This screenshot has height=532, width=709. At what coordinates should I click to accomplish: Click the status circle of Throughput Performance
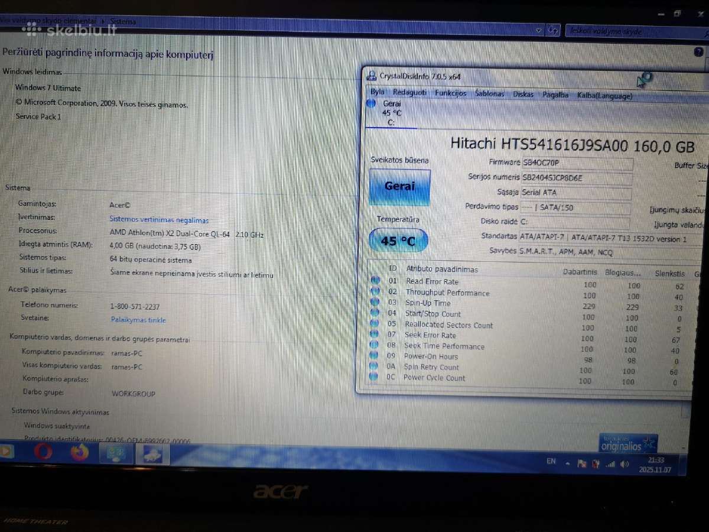[375, 291]
